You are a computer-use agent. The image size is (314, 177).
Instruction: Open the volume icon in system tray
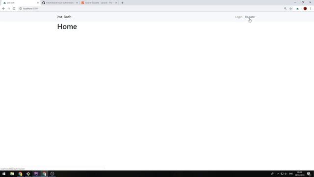click(x=286, y=174)
